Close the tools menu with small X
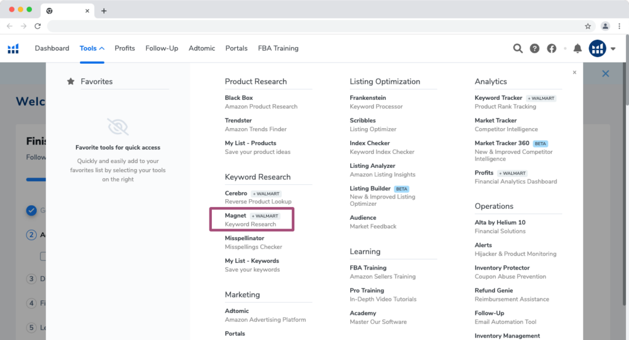Viewport: 629px width, 340px height. pos(574,72)
